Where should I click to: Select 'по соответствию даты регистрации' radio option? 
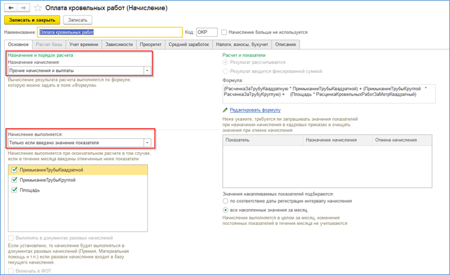(x=225, y=201)
